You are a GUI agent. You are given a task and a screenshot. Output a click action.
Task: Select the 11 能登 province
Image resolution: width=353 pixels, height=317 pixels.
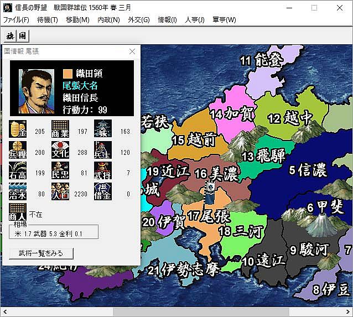pyautogui.click(x=261, y=60)
